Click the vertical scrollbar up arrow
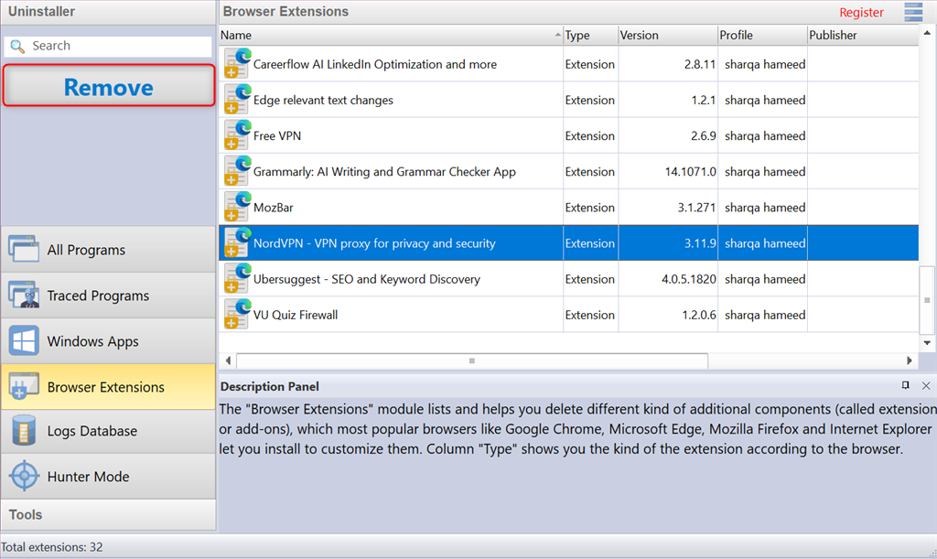This screenshot has width=937, height=559. [x=927, y=34]
